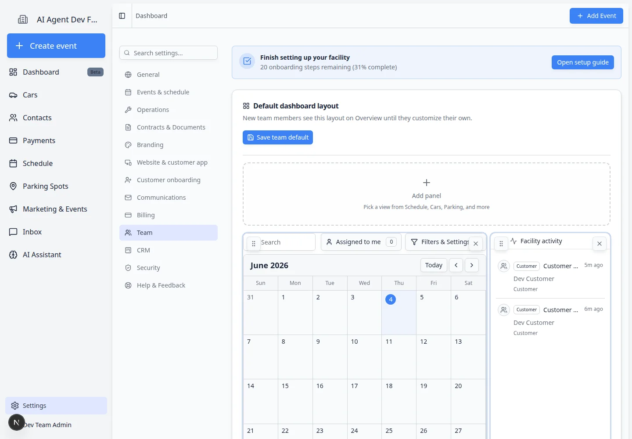Click the Cars icon in sidebar

pos(13,95)
